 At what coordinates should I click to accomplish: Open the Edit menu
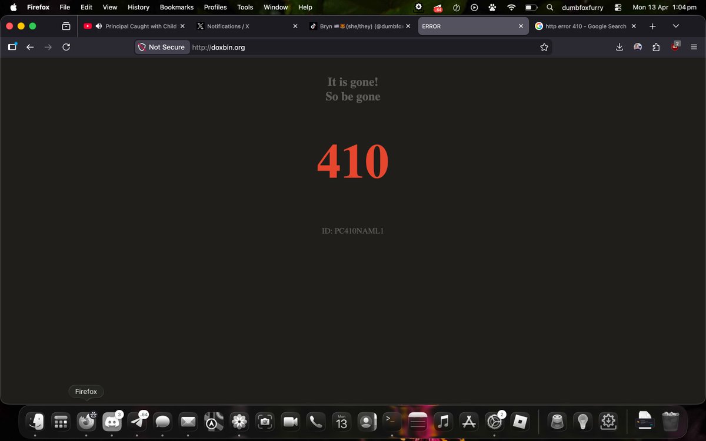(86, 7)
